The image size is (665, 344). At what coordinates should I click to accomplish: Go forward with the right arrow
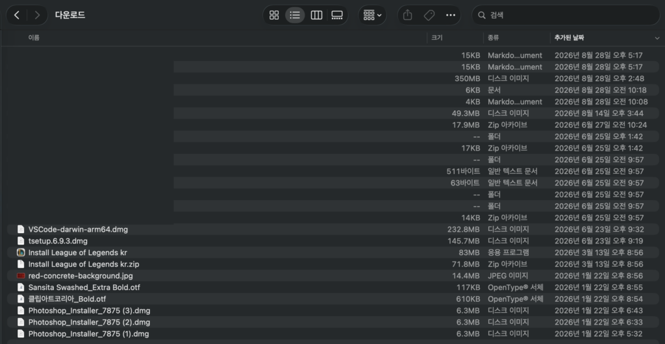[x=37, y=15]
